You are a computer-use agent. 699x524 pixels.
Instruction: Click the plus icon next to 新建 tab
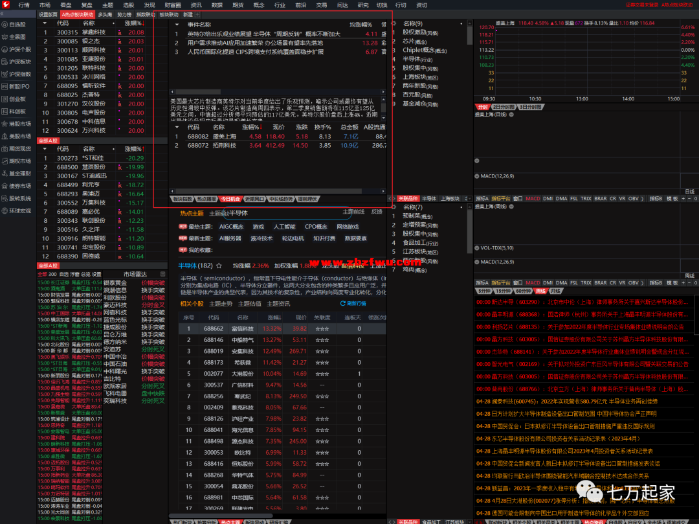coord(198,15)
